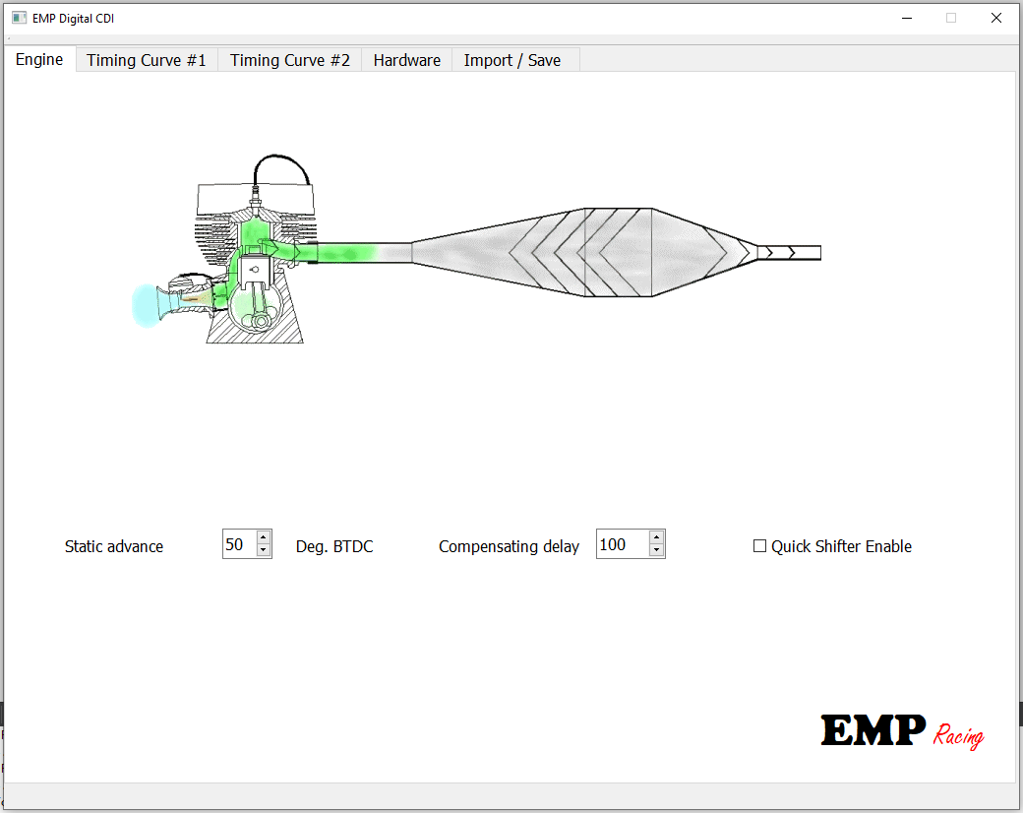
Task: Enable the Quick Shifter checkbox
Action: pos(759,546)
